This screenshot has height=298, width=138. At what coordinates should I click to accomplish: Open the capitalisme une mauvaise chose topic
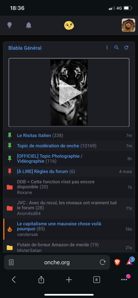click(x=59, y=226)
